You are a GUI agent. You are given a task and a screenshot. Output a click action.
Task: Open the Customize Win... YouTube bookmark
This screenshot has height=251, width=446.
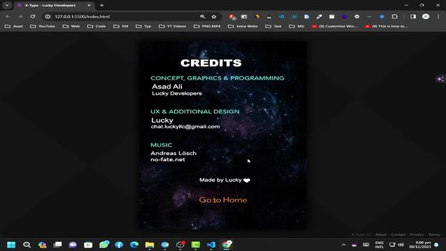tap(334, 26)
